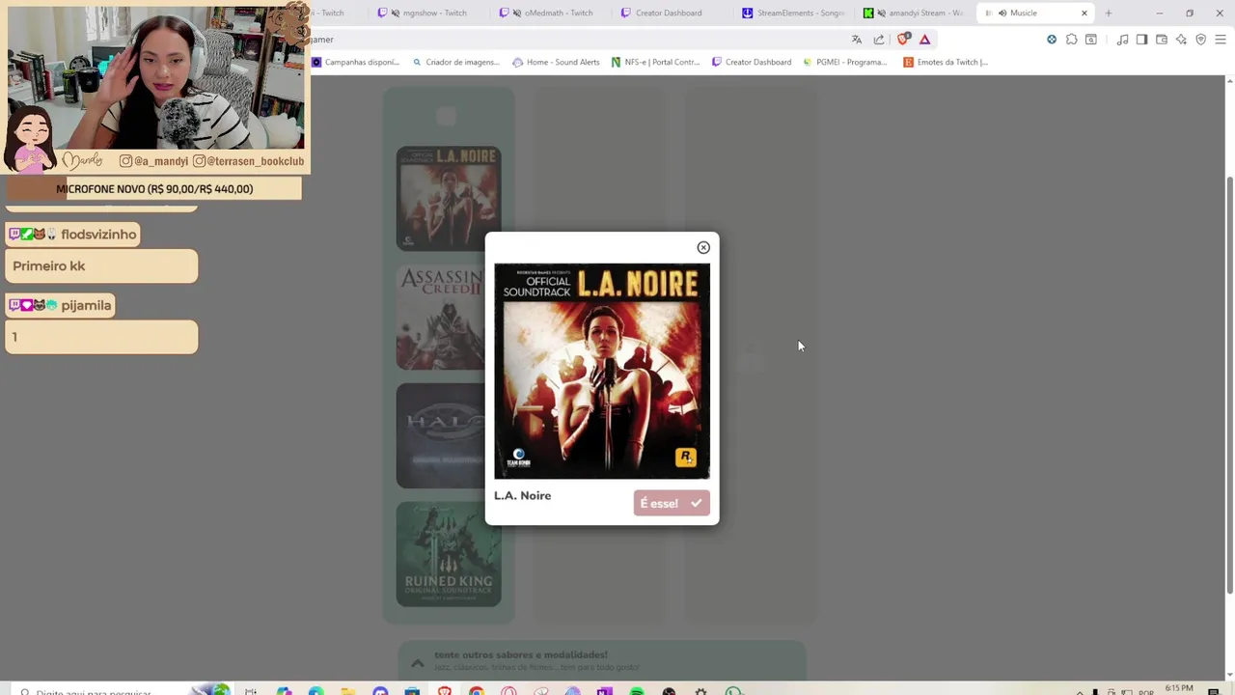The height and width of the screenshot is (695, 1235).
Task: Open Chrome from the taskbar
Action: [x=477, y=691]
